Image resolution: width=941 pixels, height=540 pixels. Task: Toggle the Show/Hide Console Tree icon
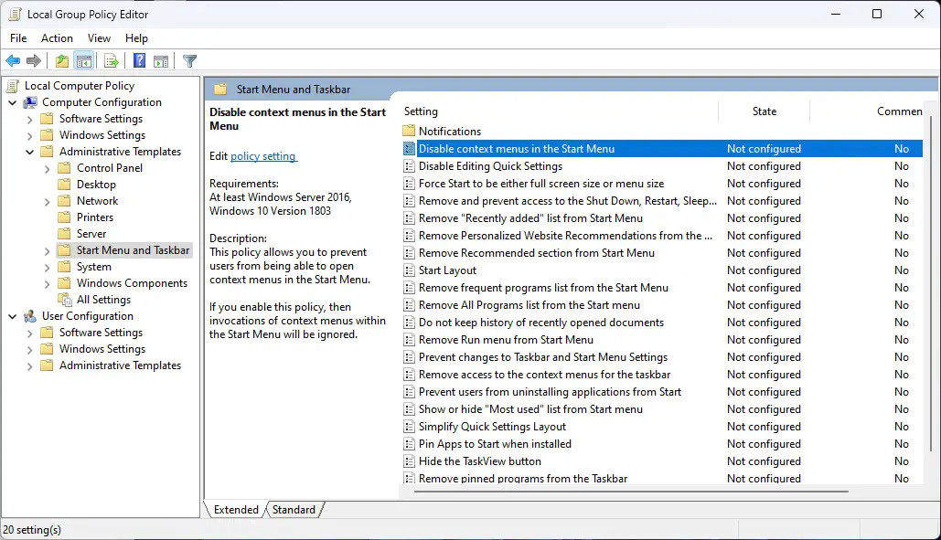(x=84, y=60)
